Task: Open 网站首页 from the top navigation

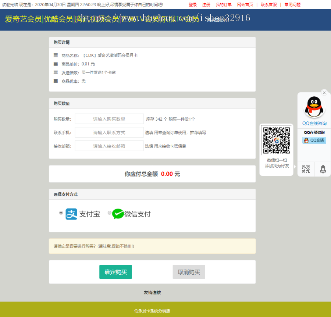Action: tap(245, 5)
